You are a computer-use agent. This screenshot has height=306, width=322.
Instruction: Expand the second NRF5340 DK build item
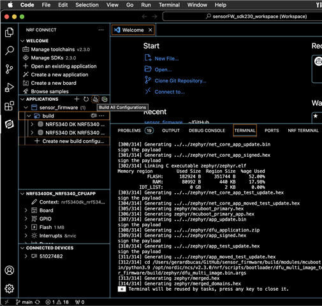click(32, 133)
